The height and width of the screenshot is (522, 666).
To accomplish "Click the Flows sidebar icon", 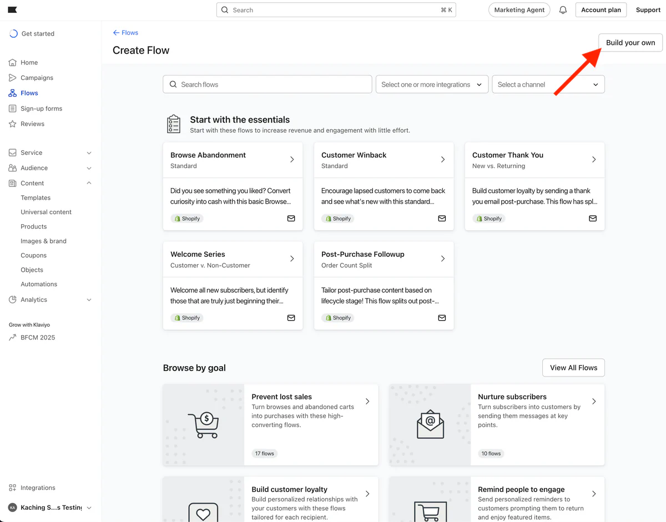I will 13,93.
